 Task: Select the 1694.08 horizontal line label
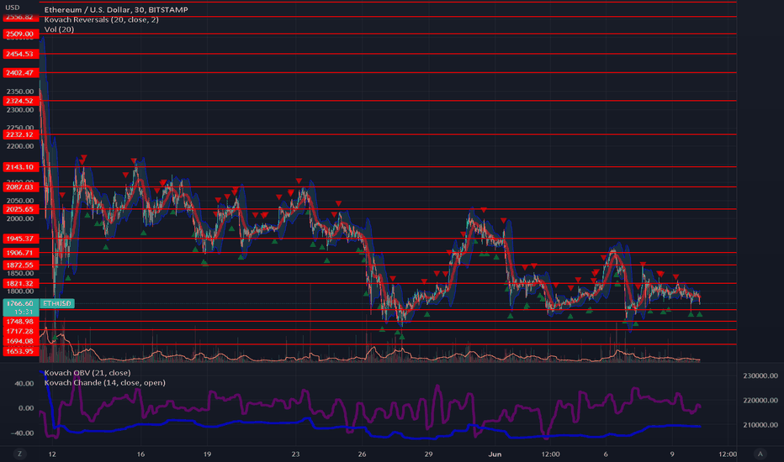pos(21,341)
